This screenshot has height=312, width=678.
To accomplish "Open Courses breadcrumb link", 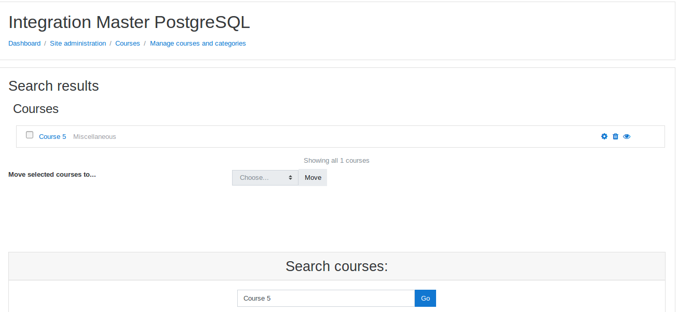I will (128, 44).
